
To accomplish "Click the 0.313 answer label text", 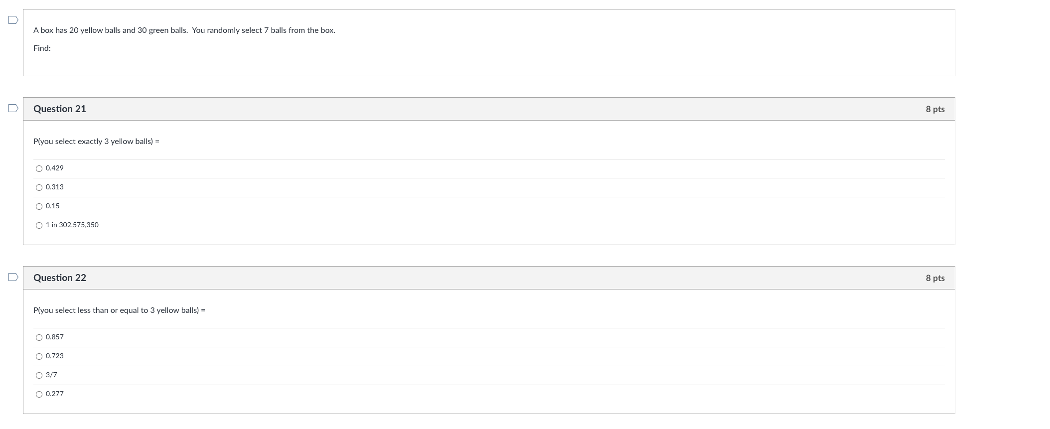I will click(x=55, y=187).
